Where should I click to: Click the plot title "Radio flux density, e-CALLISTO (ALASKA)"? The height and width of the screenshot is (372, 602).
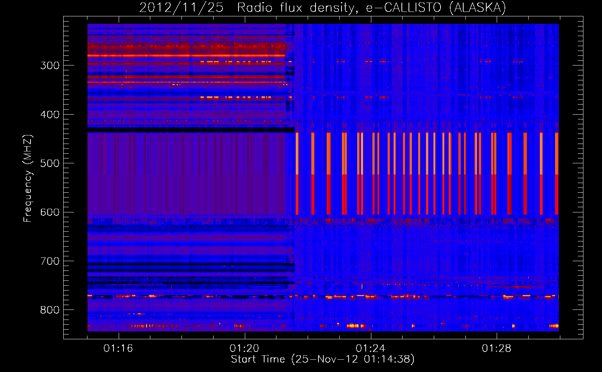point(371,8)
